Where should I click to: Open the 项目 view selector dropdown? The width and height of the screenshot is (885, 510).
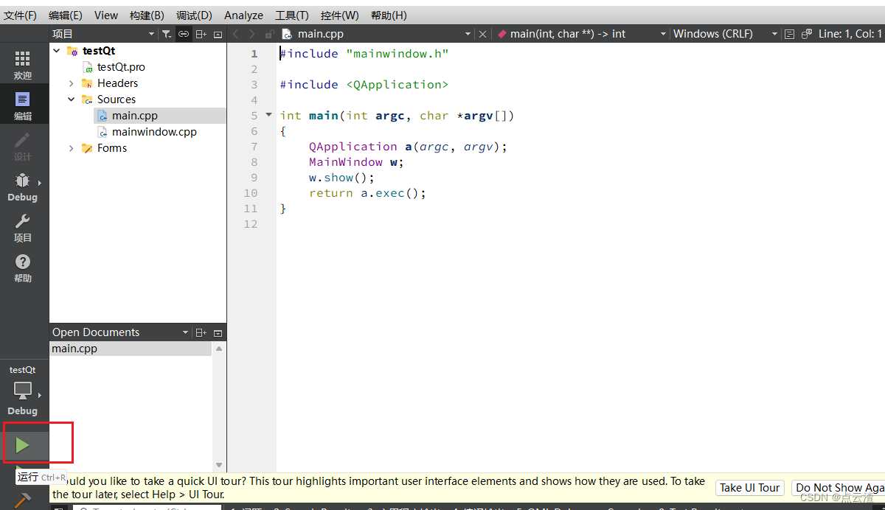(103, 34)
